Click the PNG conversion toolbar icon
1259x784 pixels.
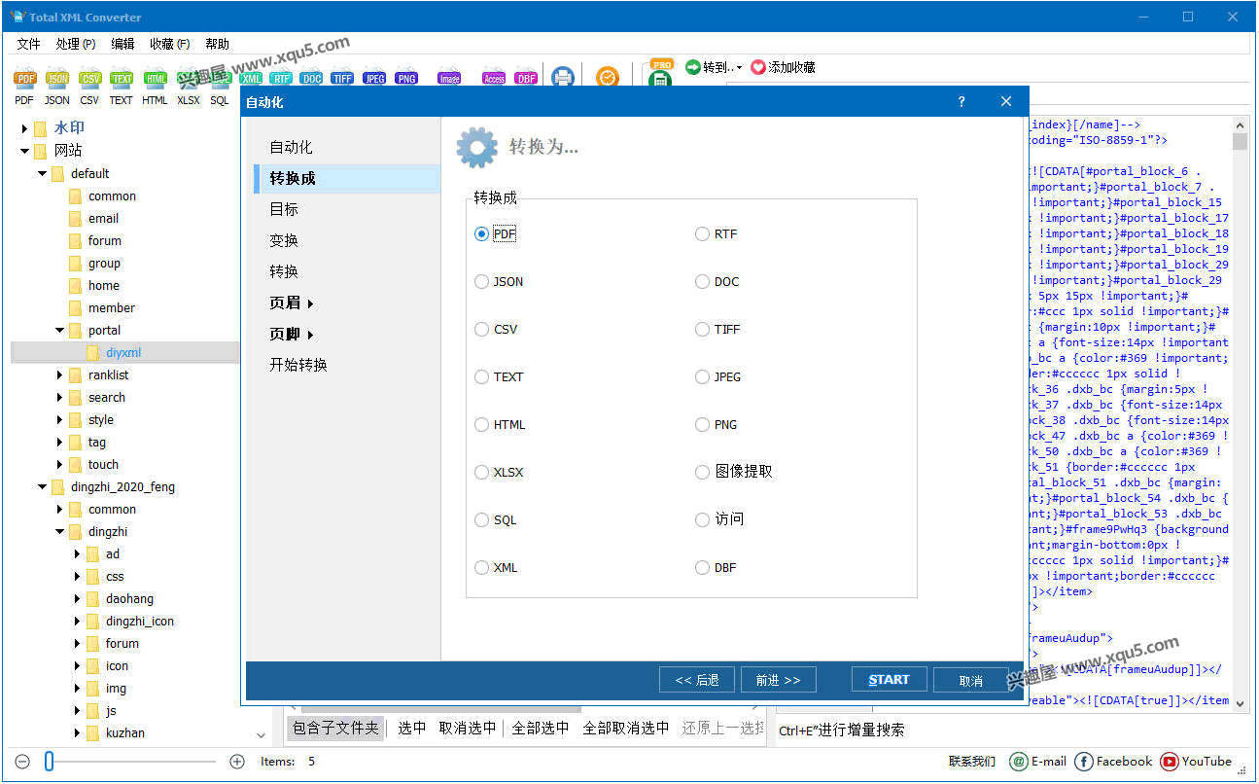(x=406, y=79)
